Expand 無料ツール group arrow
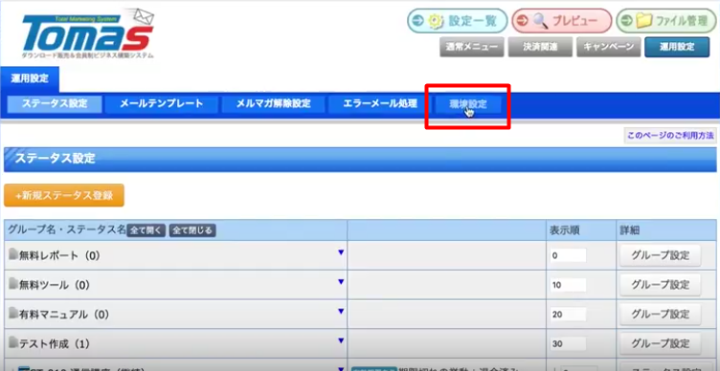The width and height of the screenshot is (720, 371). [341, 281]
